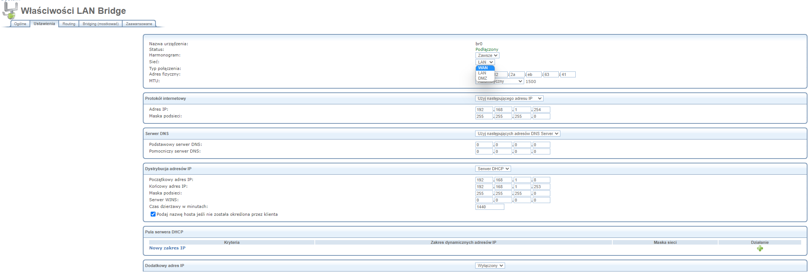Click Końcowy adres IP last octet field (253)
Image resolution: width=809 pixels, height=273 pixels.
coord(541,187)
